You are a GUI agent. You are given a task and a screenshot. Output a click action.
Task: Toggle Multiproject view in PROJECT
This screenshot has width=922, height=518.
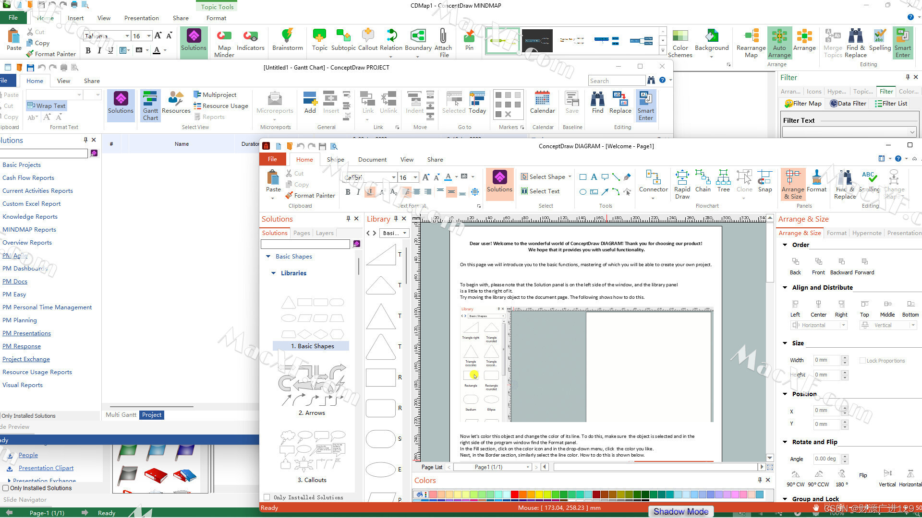[x=215, y=94]
